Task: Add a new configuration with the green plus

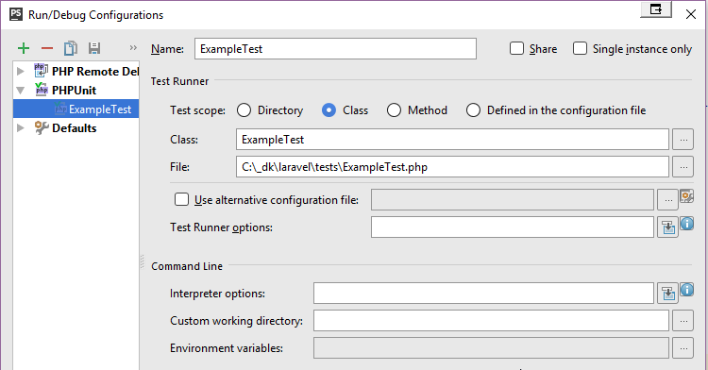Action: pos(24,48)
